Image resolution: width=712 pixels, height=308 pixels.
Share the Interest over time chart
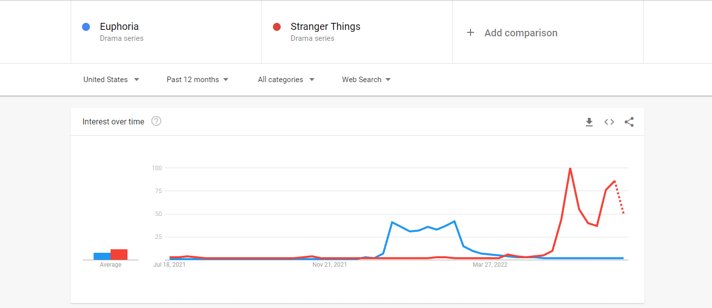629,122
